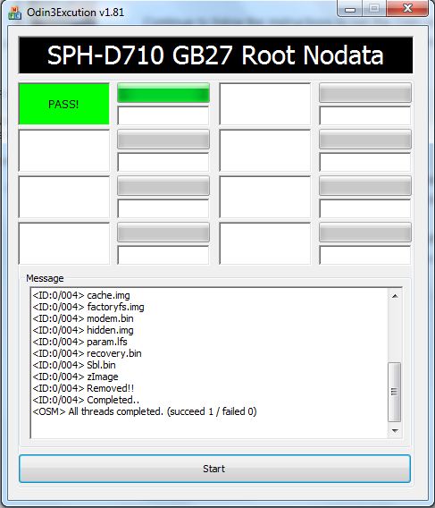Click the Start button
The width and height of the screenshot is (435, 508).
click(214, 469)
